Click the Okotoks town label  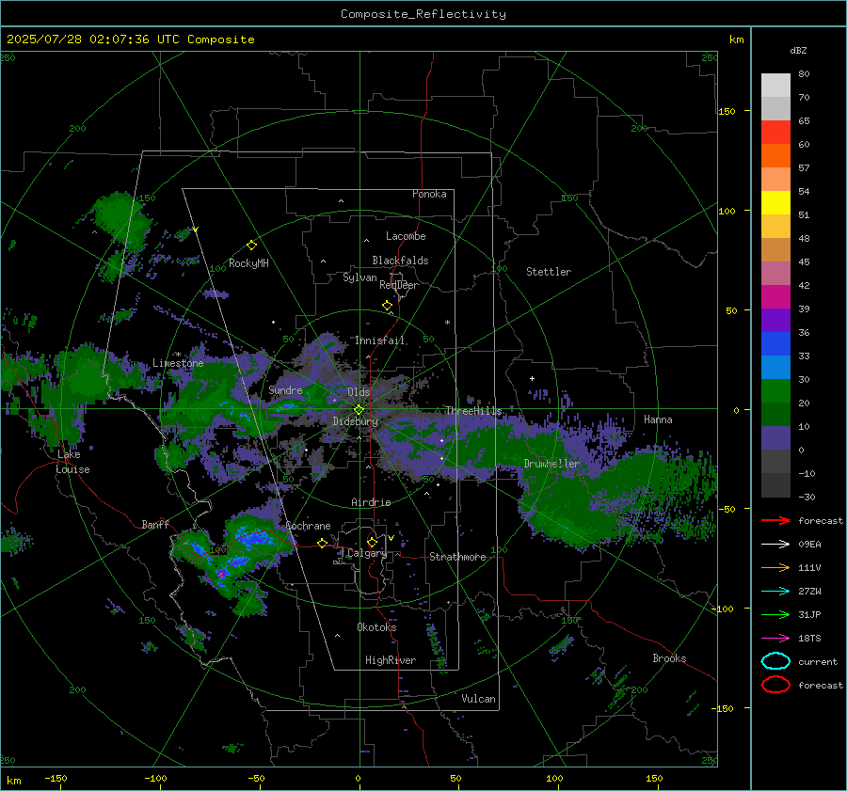click(376, 627)
